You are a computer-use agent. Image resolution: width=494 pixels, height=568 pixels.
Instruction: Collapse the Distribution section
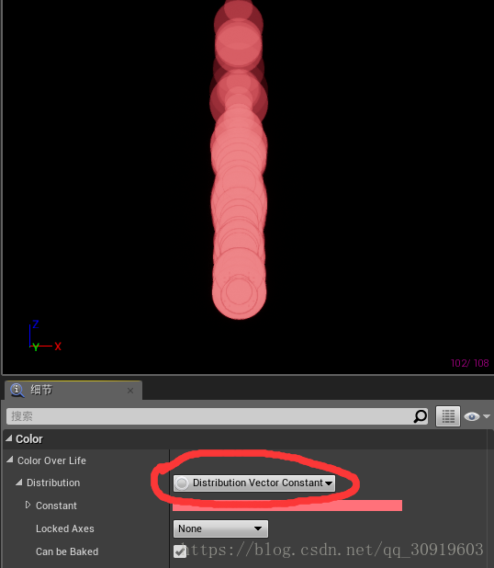coord(19,483)
